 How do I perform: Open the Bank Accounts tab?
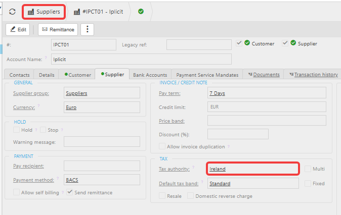150,75
